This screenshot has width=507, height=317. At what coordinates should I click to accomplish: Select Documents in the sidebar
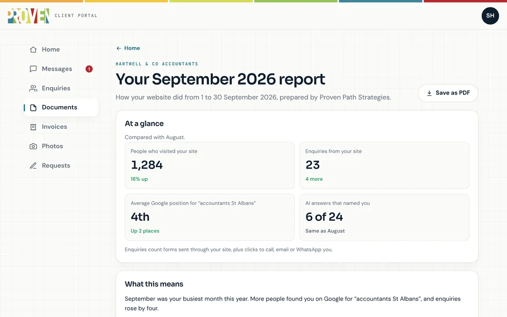tap(61, 107)
